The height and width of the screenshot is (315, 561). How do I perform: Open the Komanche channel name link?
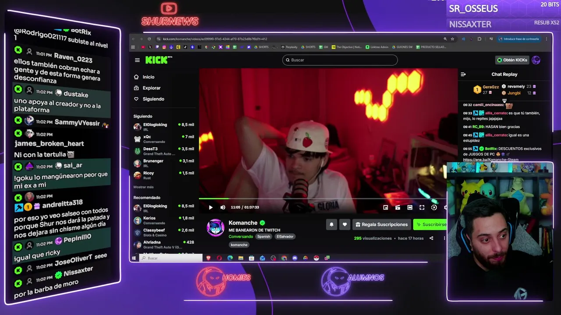tap(243, 223)
